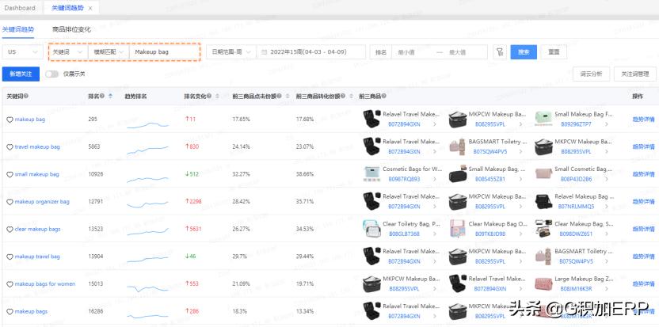Open the 关键词 search type dropdown
Viewport: 659px width, 327px height.
click(68, 52)
